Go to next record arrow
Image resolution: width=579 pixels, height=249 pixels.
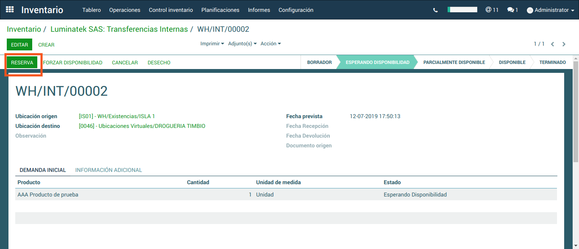(564, 44)
